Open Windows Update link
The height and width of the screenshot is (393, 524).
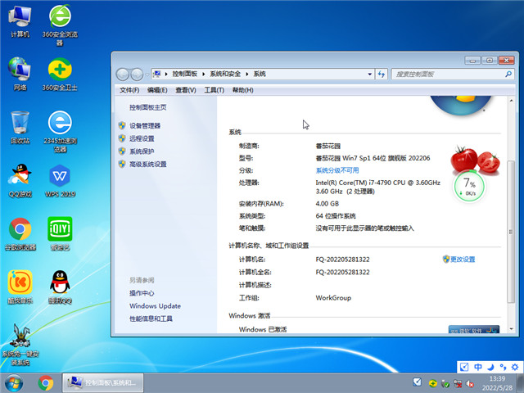[x=155, y=306]
